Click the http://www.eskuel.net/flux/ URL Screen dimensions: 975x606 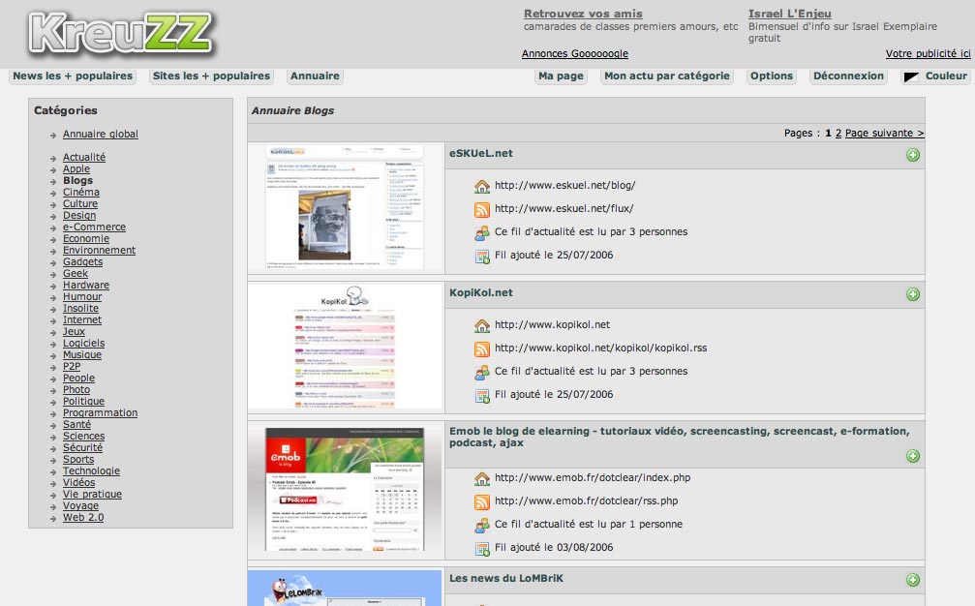[x=564, y=209]
